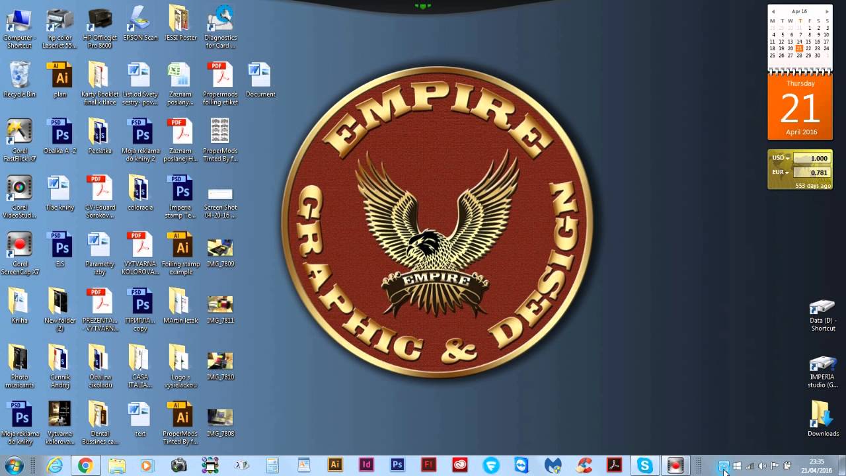Image resolution: width=846 pixels, height=476 pixels.
Task: Open the EUR currency dropdown in gadget
Action: pos(781,173)
